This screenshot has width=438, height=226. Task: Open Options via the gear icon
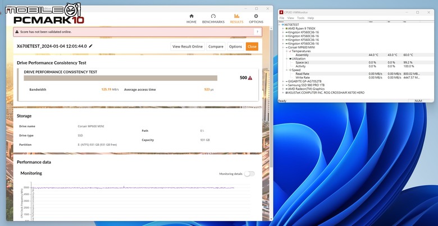coord(256,16)
